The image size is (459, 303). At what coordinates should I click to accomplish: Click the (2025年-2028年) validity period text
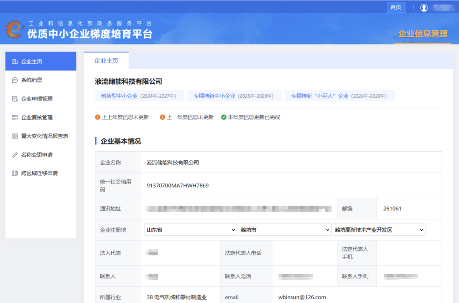coord(255,96)
